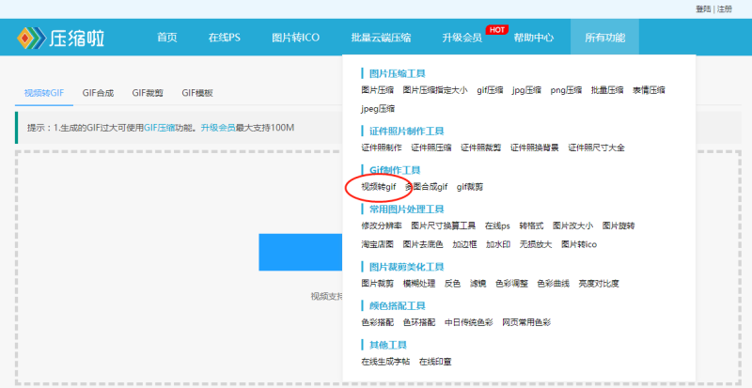Click the 图片压缩工具 section heading

coord(398,73)
